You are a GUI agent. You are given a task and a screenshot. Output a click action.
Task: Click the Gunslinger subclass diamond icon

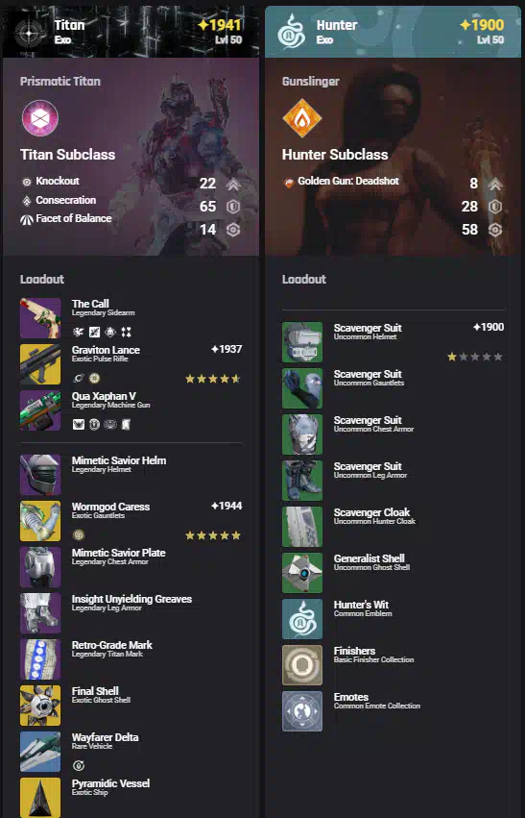point(302,118)
